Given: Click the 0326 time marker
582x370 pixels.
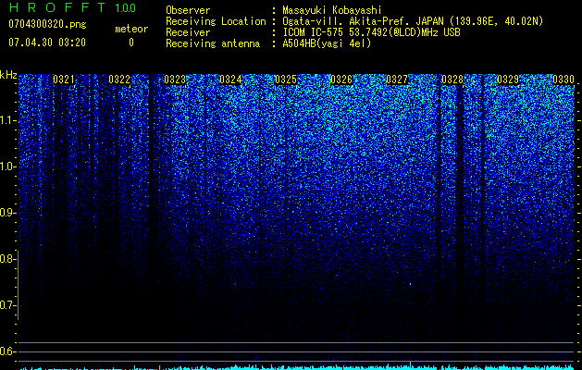Looking at the screenshot, I should 341,80.
